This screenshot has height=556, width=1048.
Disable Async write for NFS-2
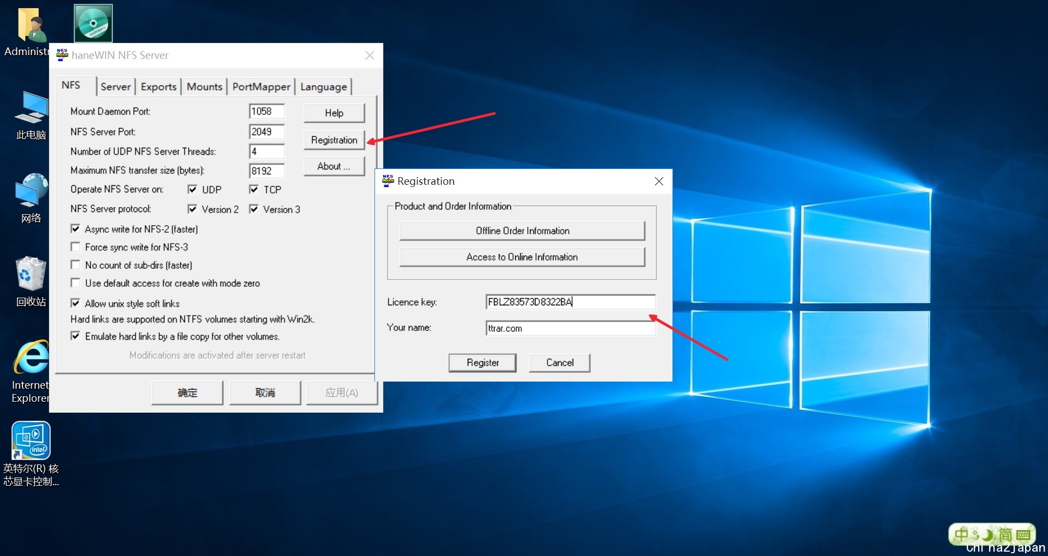tap(75, 228)
